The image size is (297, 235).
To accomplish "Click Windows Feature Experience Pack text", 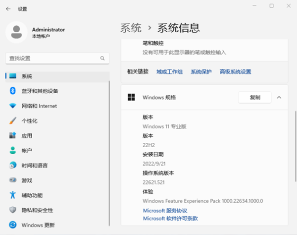I will [202, 201].
